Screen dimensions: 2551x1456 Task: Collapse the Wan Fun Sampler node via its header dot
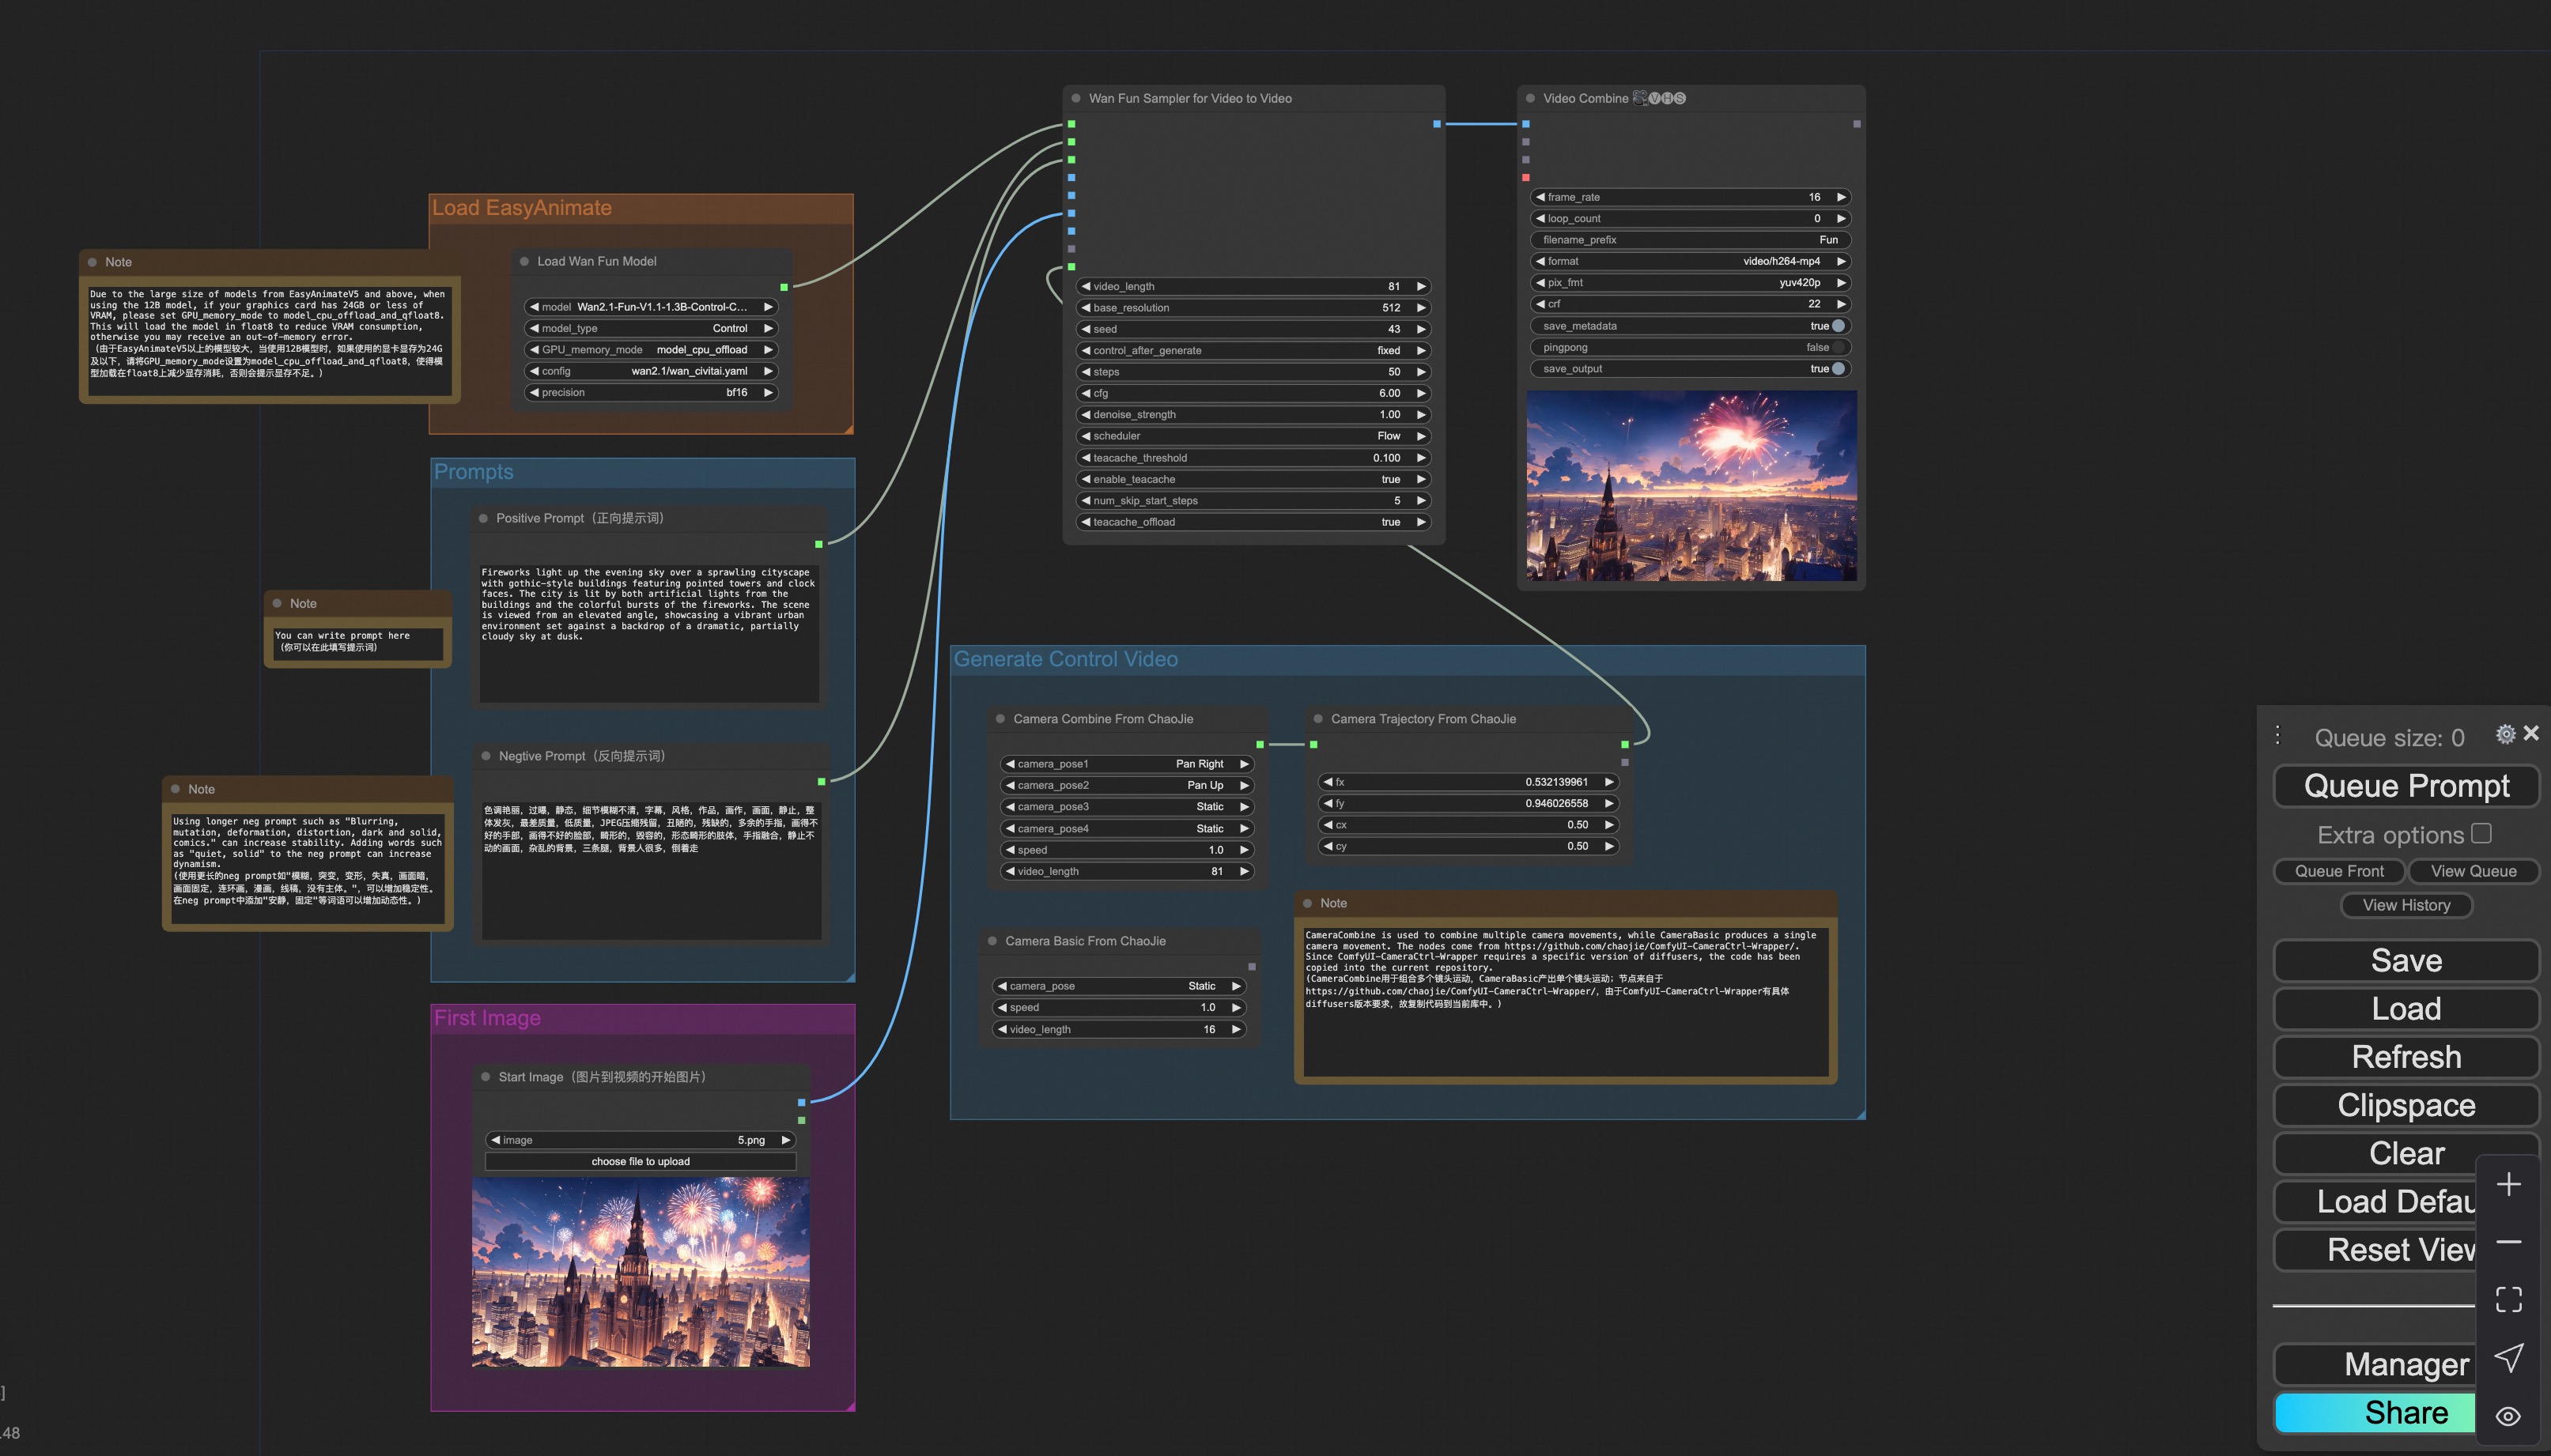1075,98
